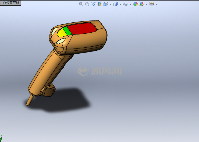The height and width of the screenshot is (142, 199).
Task: Click the Hide/Show Items glasses icon
Action: (126, 4)
